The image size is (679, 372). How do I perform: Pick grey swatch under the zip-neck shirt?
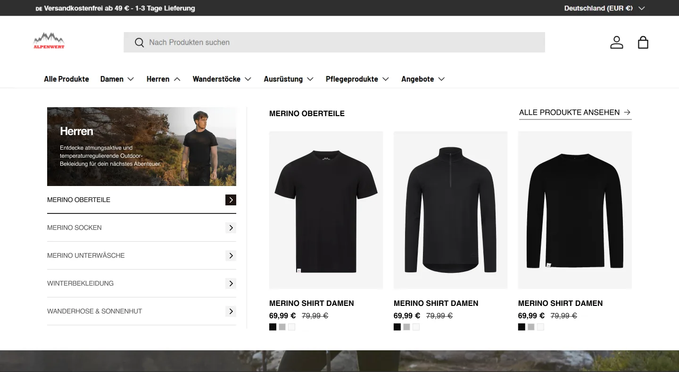(406, 327)
